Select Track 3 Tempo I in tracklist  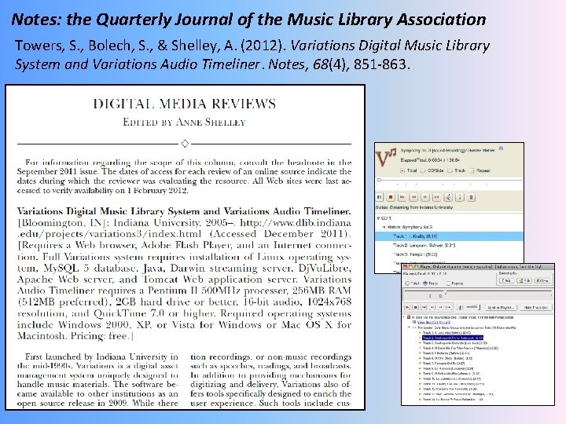tap(415, 254)
